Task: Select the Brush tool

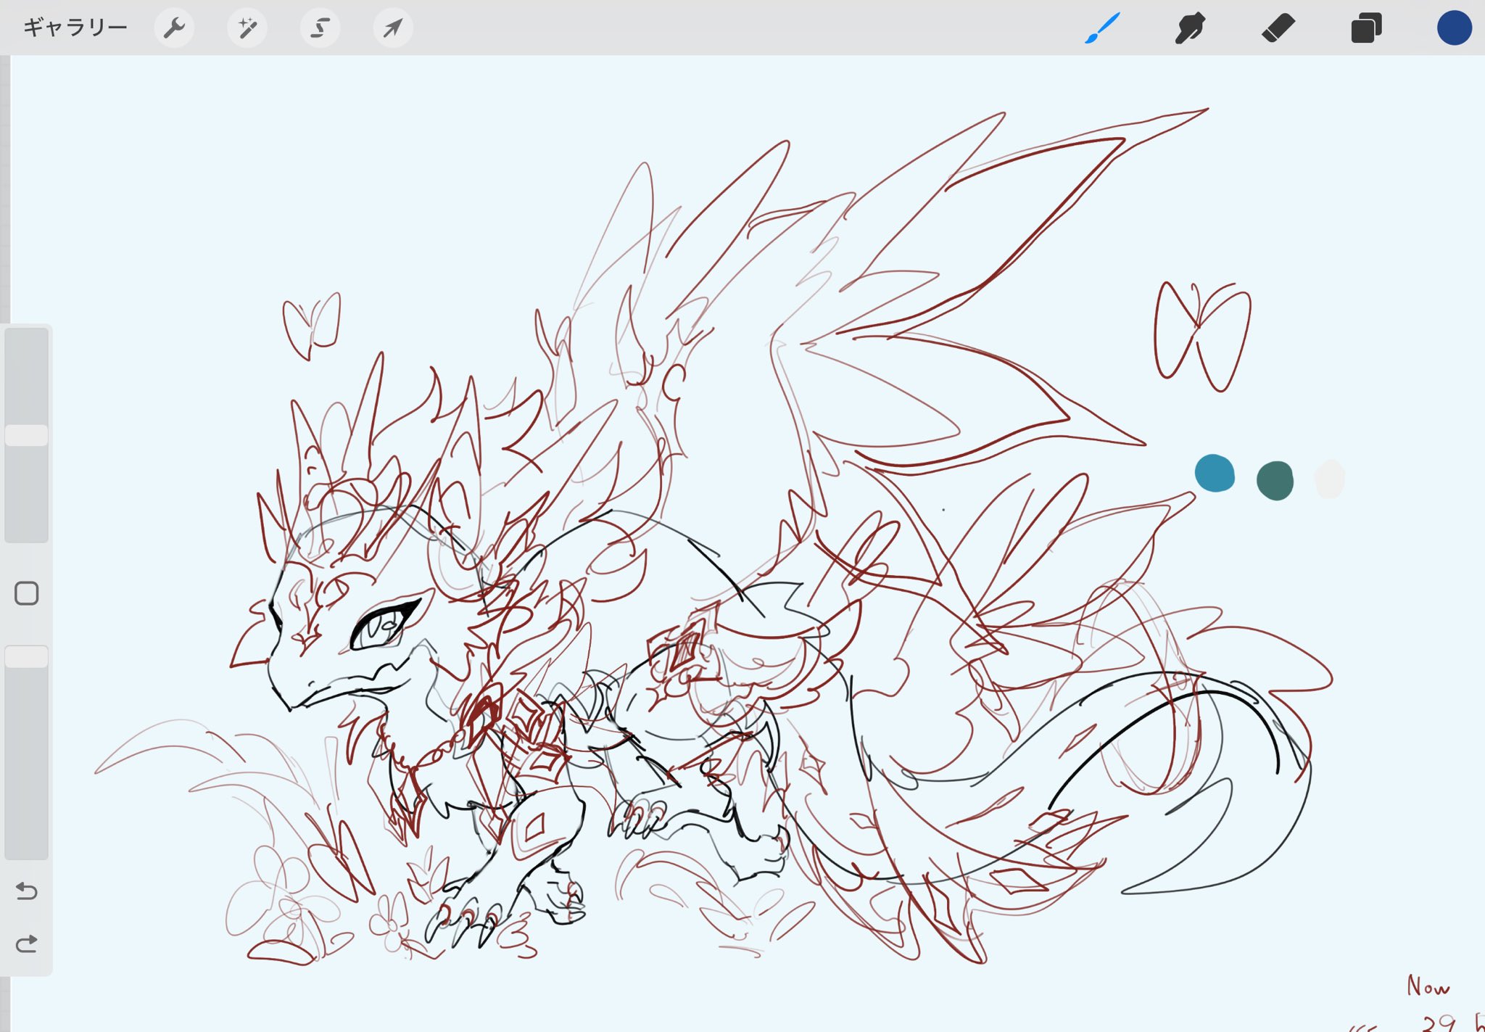Action: pos(1102,28)
